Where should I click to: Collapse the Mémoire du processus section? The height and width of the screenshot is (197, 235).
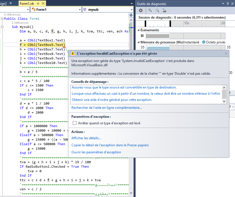click(x=138, y=42)
